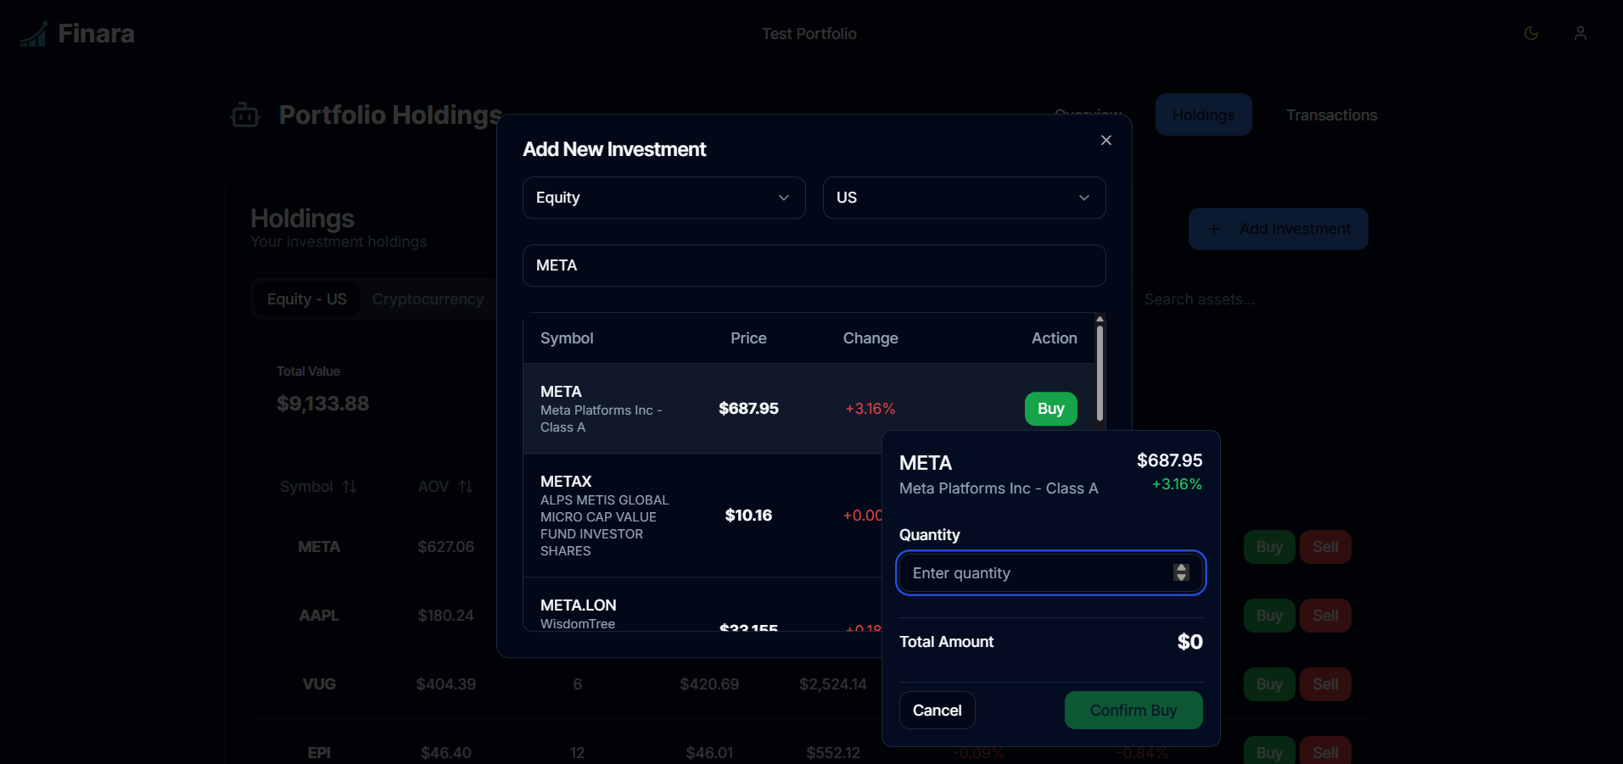The width and height of the screenshot is (1623, 764).
Task: Click the plus icon in Add Investment
Action: 1214,229
